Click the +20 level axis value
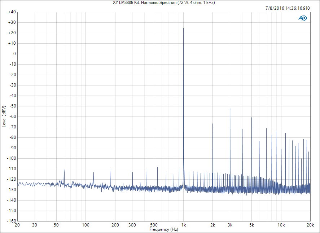 coord(12,33)
